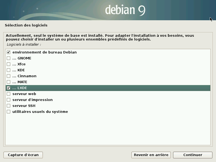Tick utilitaires usuels du système checkbox
This screenshot has width=216, height=162.
(9, 112)
